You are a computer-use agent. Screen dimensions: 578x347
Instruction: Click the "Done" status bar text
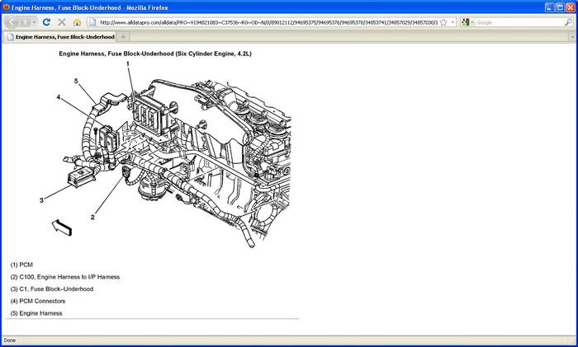10,340
